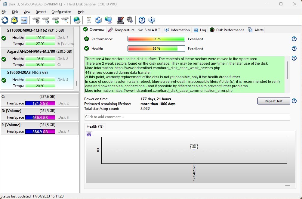Click the envelope with arrows toolbar icon
The width and height of the screenshot is (302, 199).
point(98,20)
